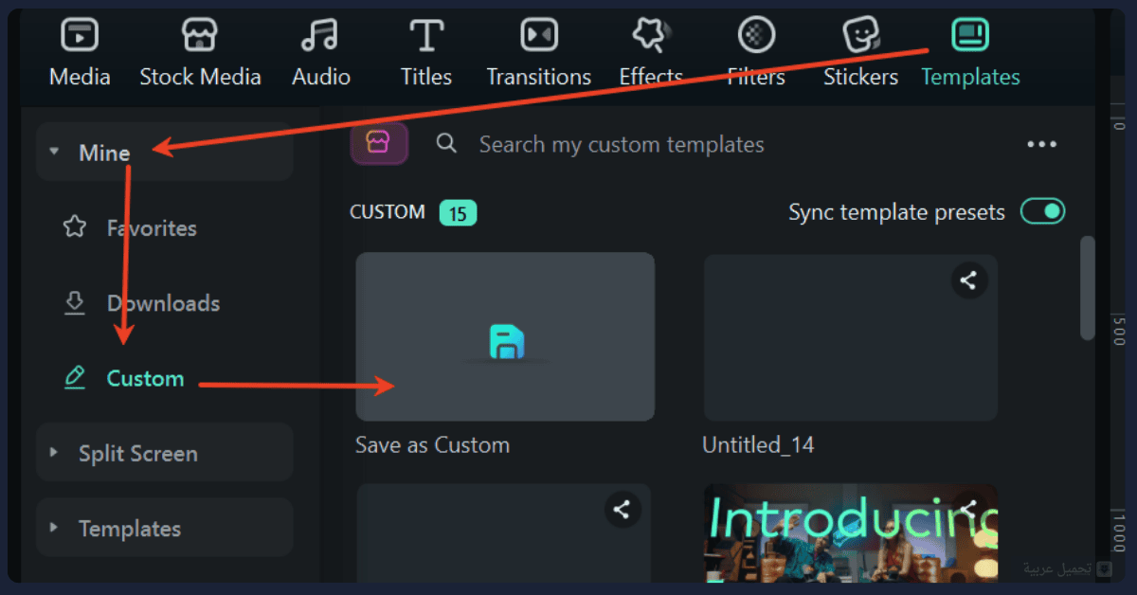Select the Templates icon
Image resolution: width=1137 pixels, height=595 pixels.
pyautogui.click(x=969, y=36)
